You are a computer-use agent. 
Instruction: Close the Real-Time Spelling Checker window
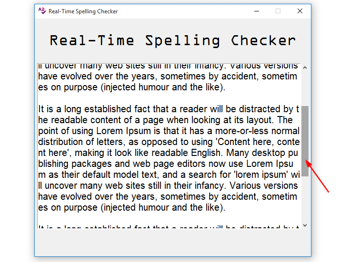pyautogui.click(x=299, y=11)
